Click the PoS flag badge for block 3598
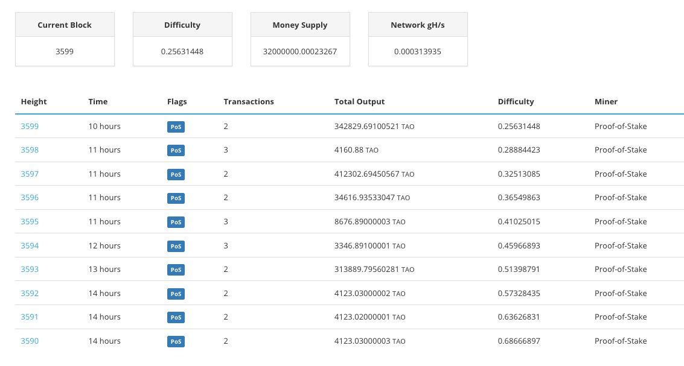Viewport: 684px width, 366px height. tap(176, 150)
